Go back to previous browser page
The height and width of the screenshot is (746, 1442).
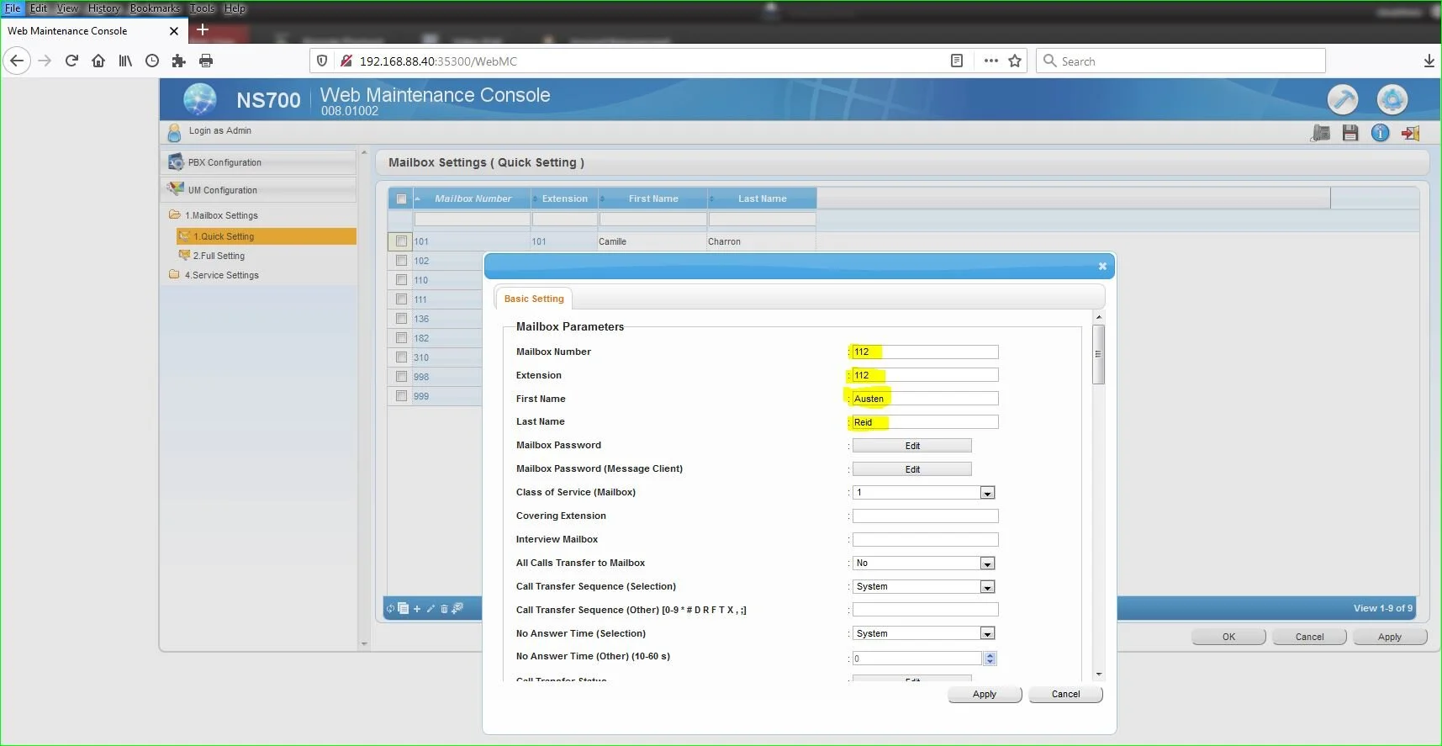(x=17, y=61)
